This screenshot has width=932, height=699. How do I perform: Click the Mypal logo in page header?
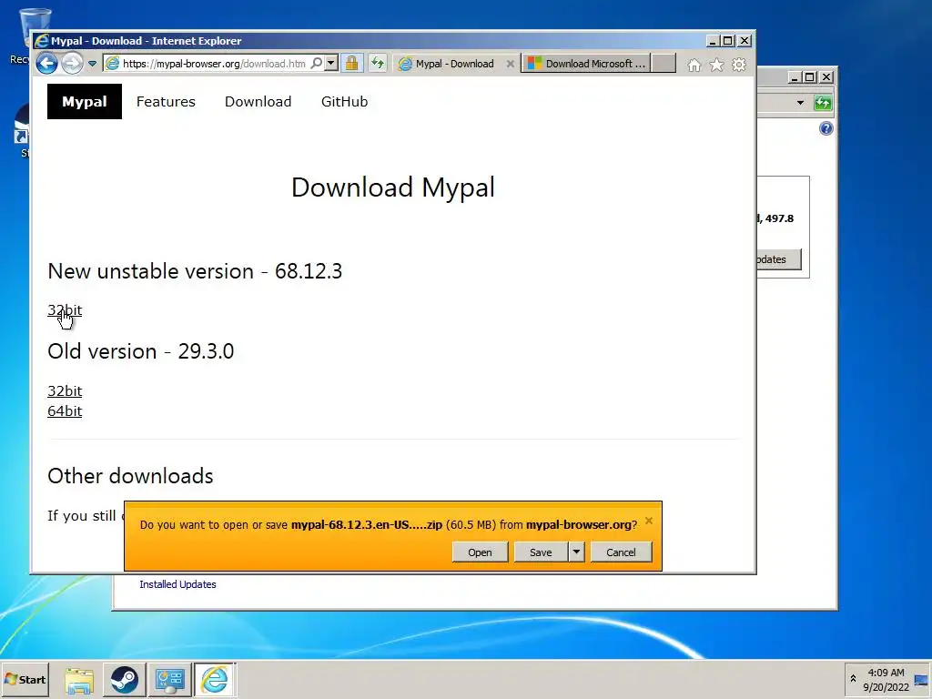[x=85, y=102]
